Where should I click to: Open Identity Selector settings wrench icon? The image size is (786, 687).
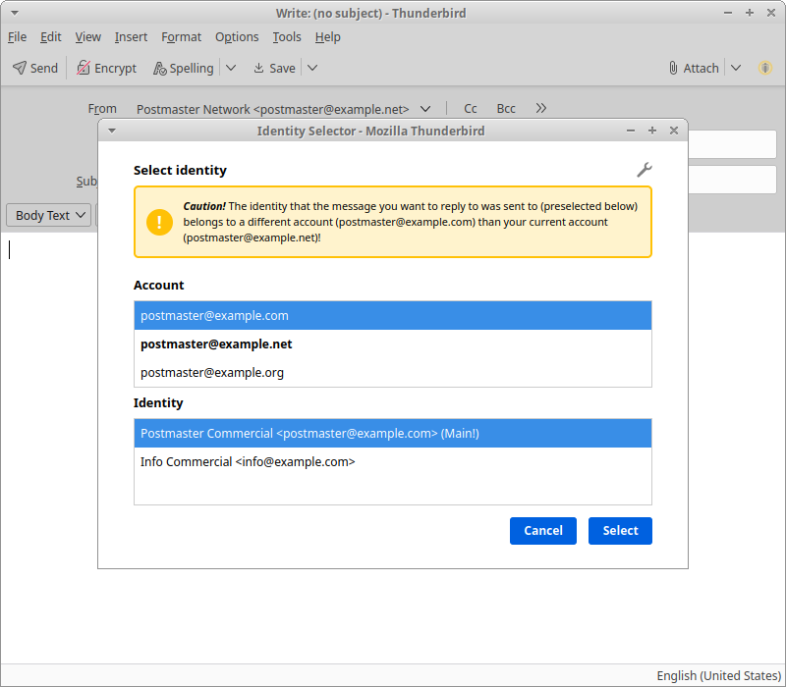[645, 170]
